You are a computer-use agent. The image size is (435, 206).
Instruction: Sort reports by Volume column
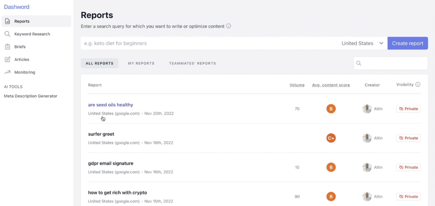coord(297,85)
